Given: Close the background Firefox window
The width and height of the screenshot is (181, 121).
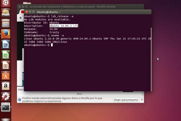Looking at the screenshot, I should click(20, 7).
